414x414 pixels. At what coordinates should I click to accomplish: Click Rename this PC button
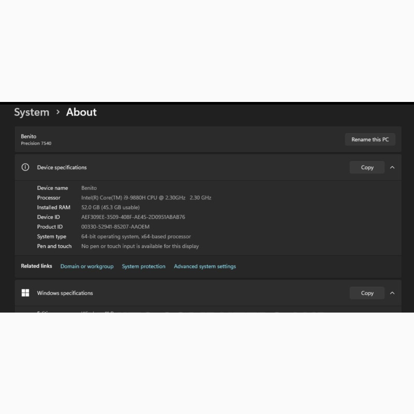pos(370,139)
